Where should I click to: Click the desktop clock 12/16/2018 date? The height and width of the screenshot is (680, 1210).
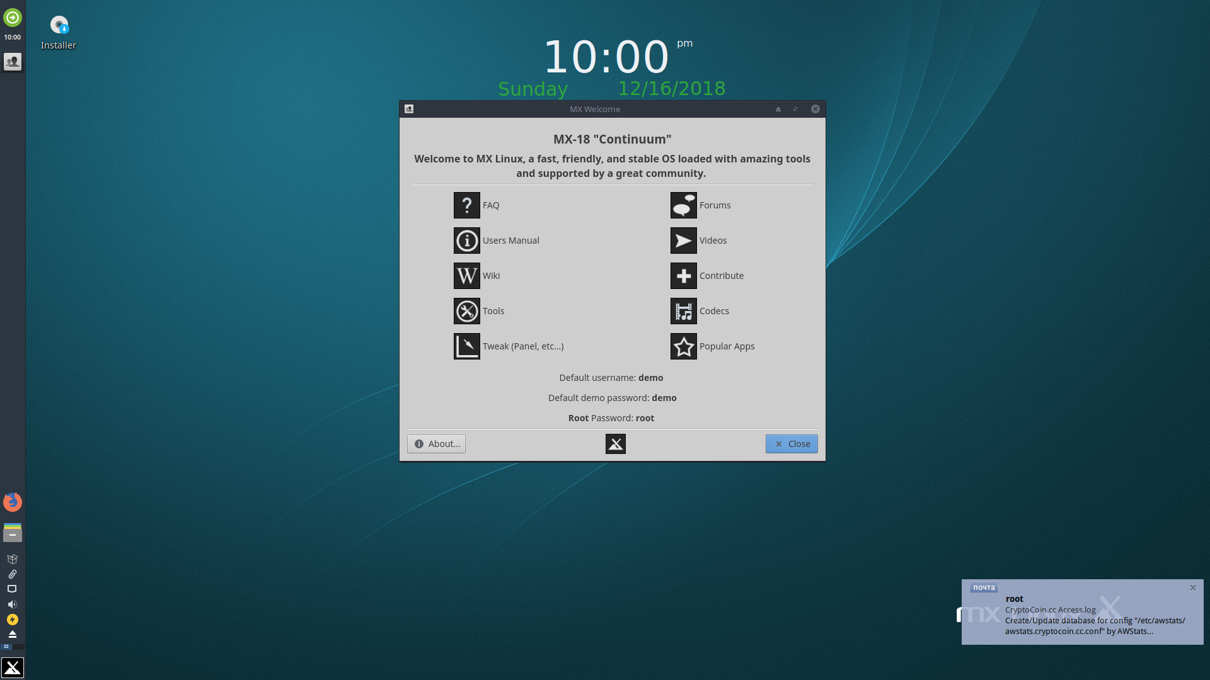(672, 89)
